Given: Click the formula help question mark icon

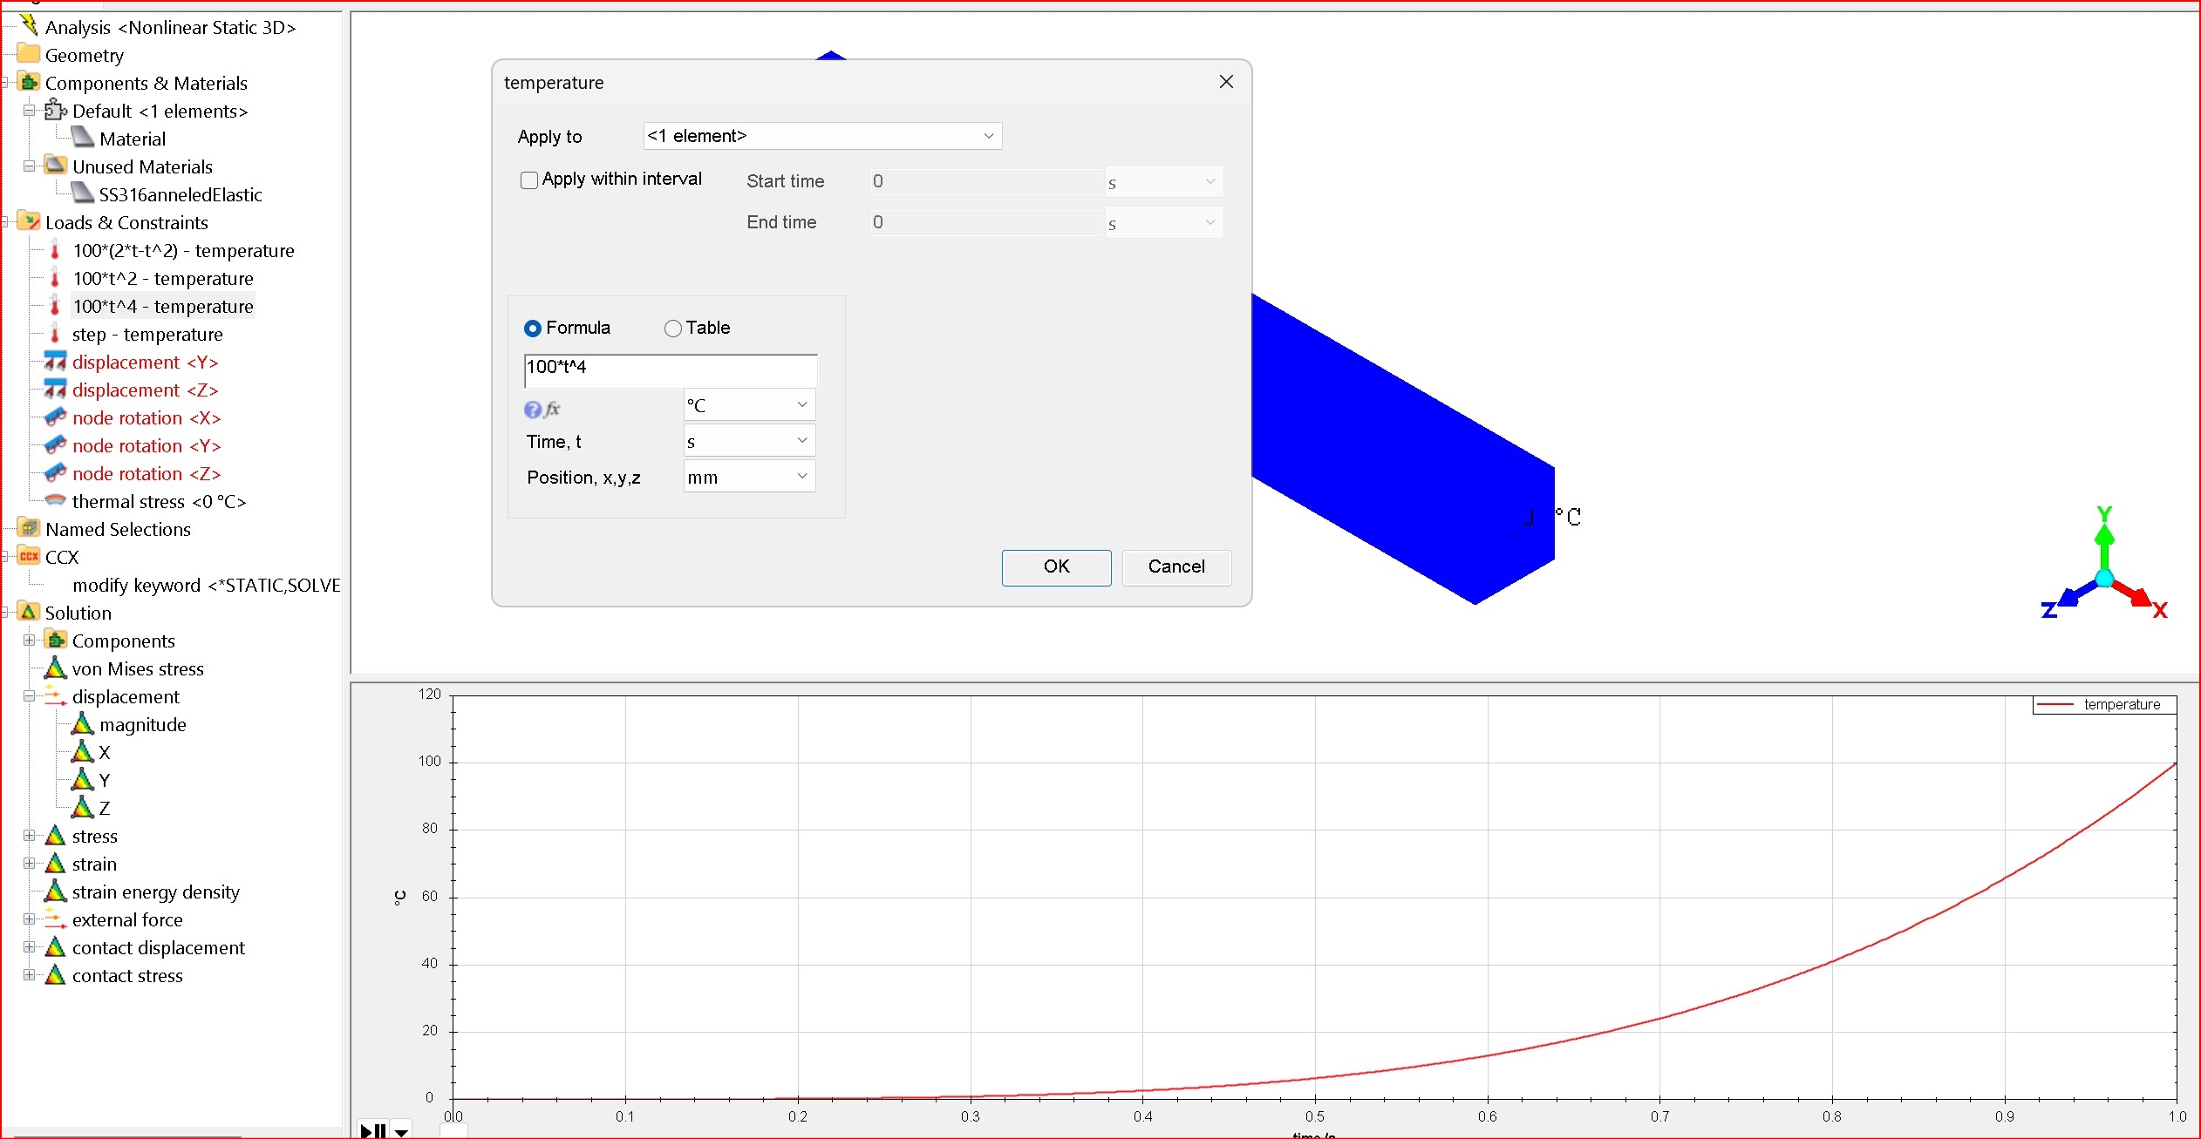Looking at the screenshot, I should click(532, 410).
